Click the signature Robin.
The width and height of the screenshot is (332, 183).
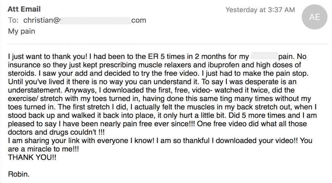coord(19,174)
